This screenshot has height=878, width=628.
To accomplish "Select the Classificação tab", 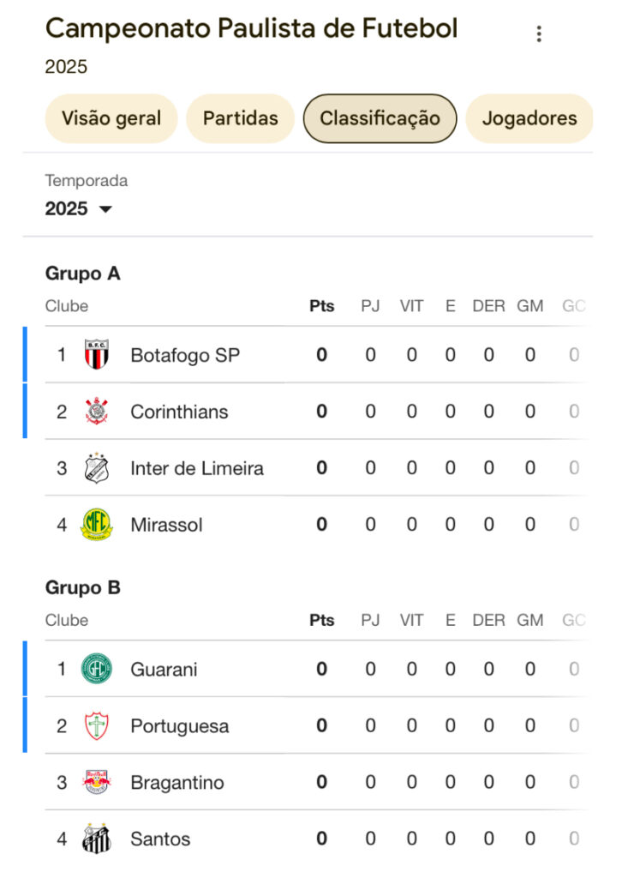I will click(380, 118).
